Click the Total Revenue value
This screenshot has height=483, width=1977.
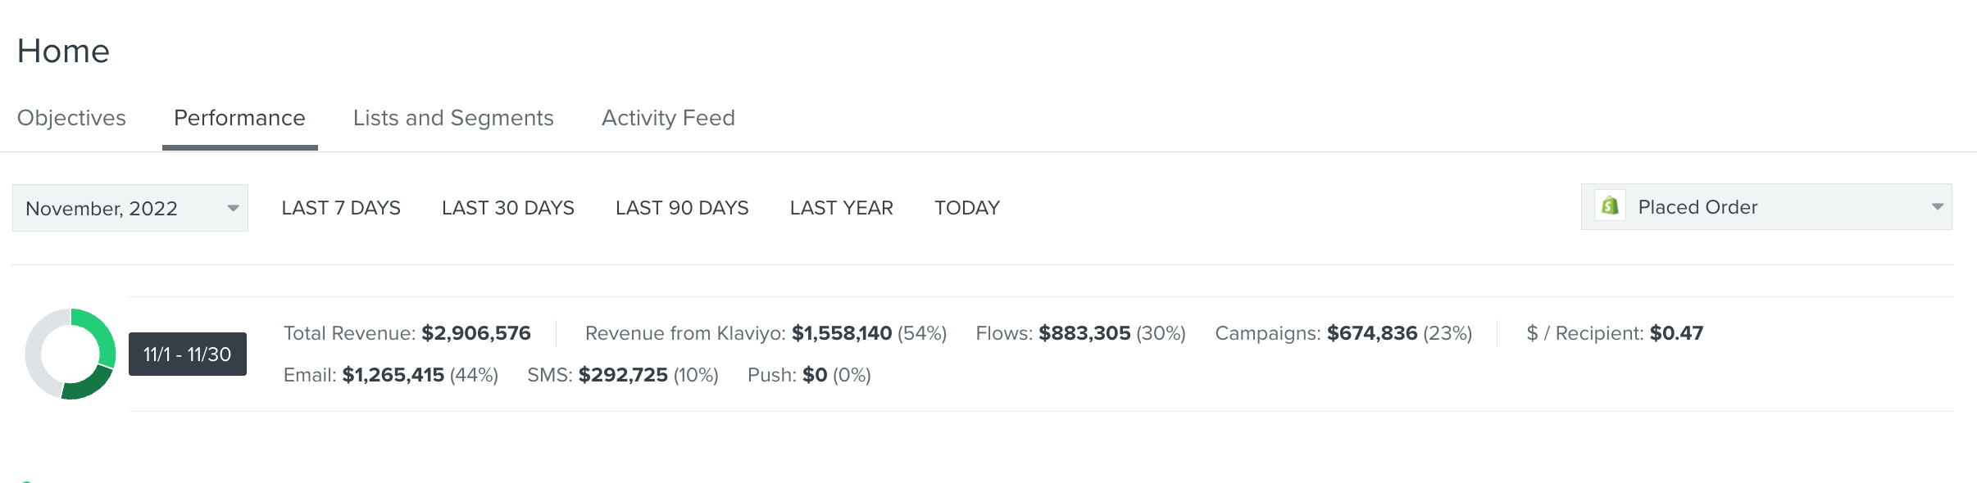(476, 333)
